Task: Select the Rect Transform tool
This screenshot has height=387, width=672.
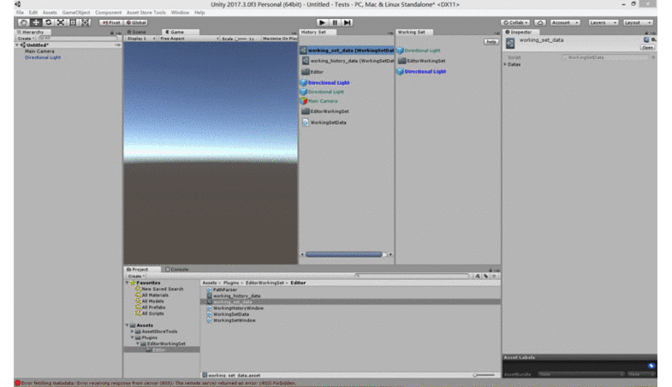Action: click(x=74, y=22)
